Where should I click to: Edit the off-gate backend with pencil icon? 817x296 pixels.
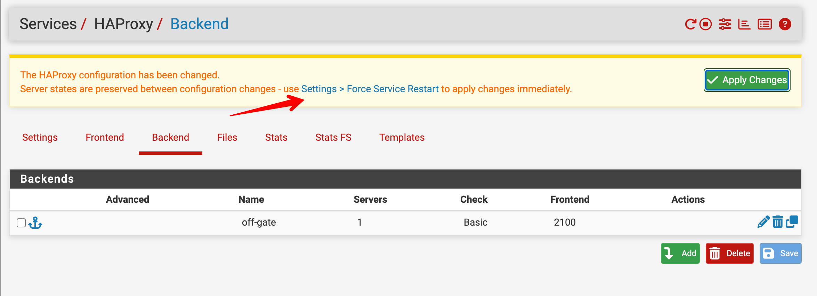click(x=763, y=222)
